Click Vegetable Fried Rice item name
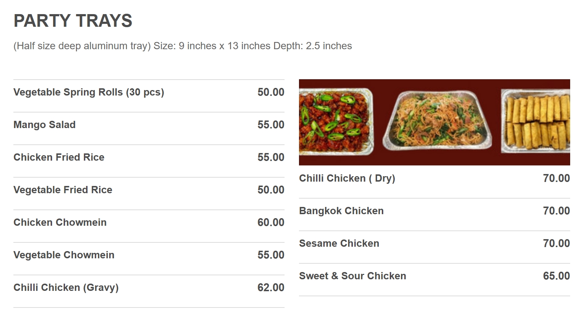 (63, 190)
